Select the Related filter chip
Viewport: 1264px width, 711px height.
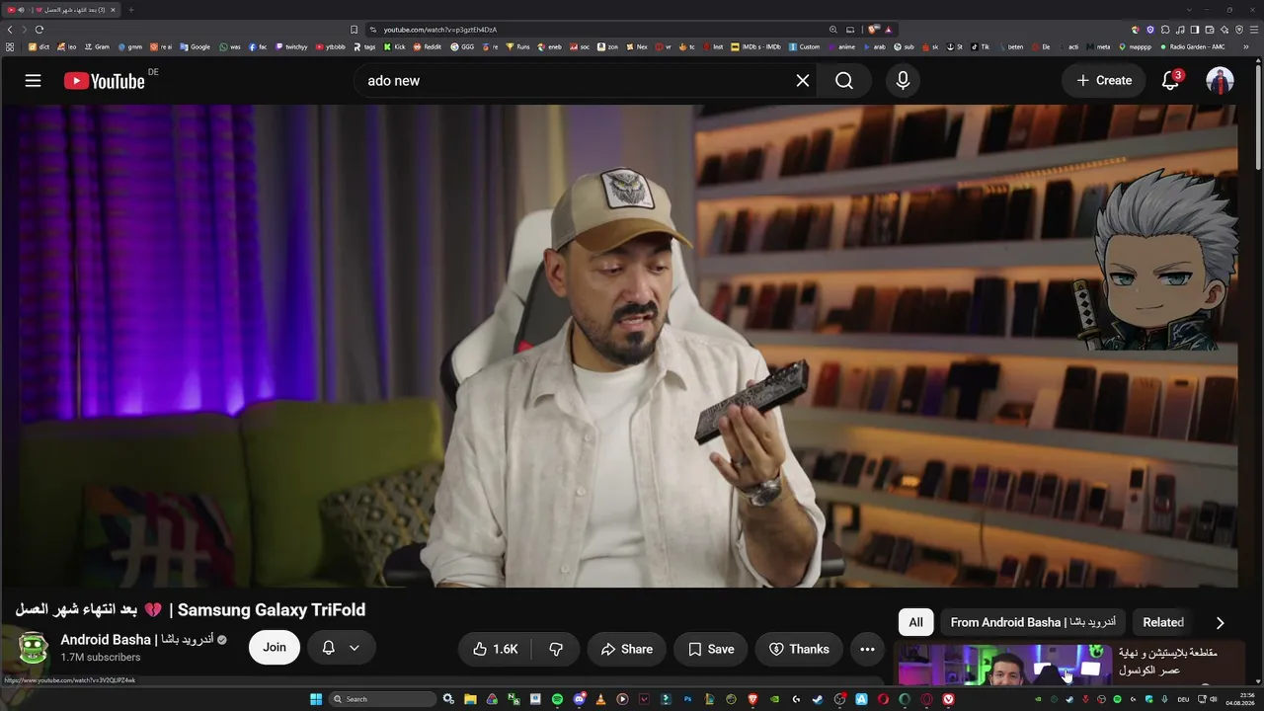tap(1163, 622)
